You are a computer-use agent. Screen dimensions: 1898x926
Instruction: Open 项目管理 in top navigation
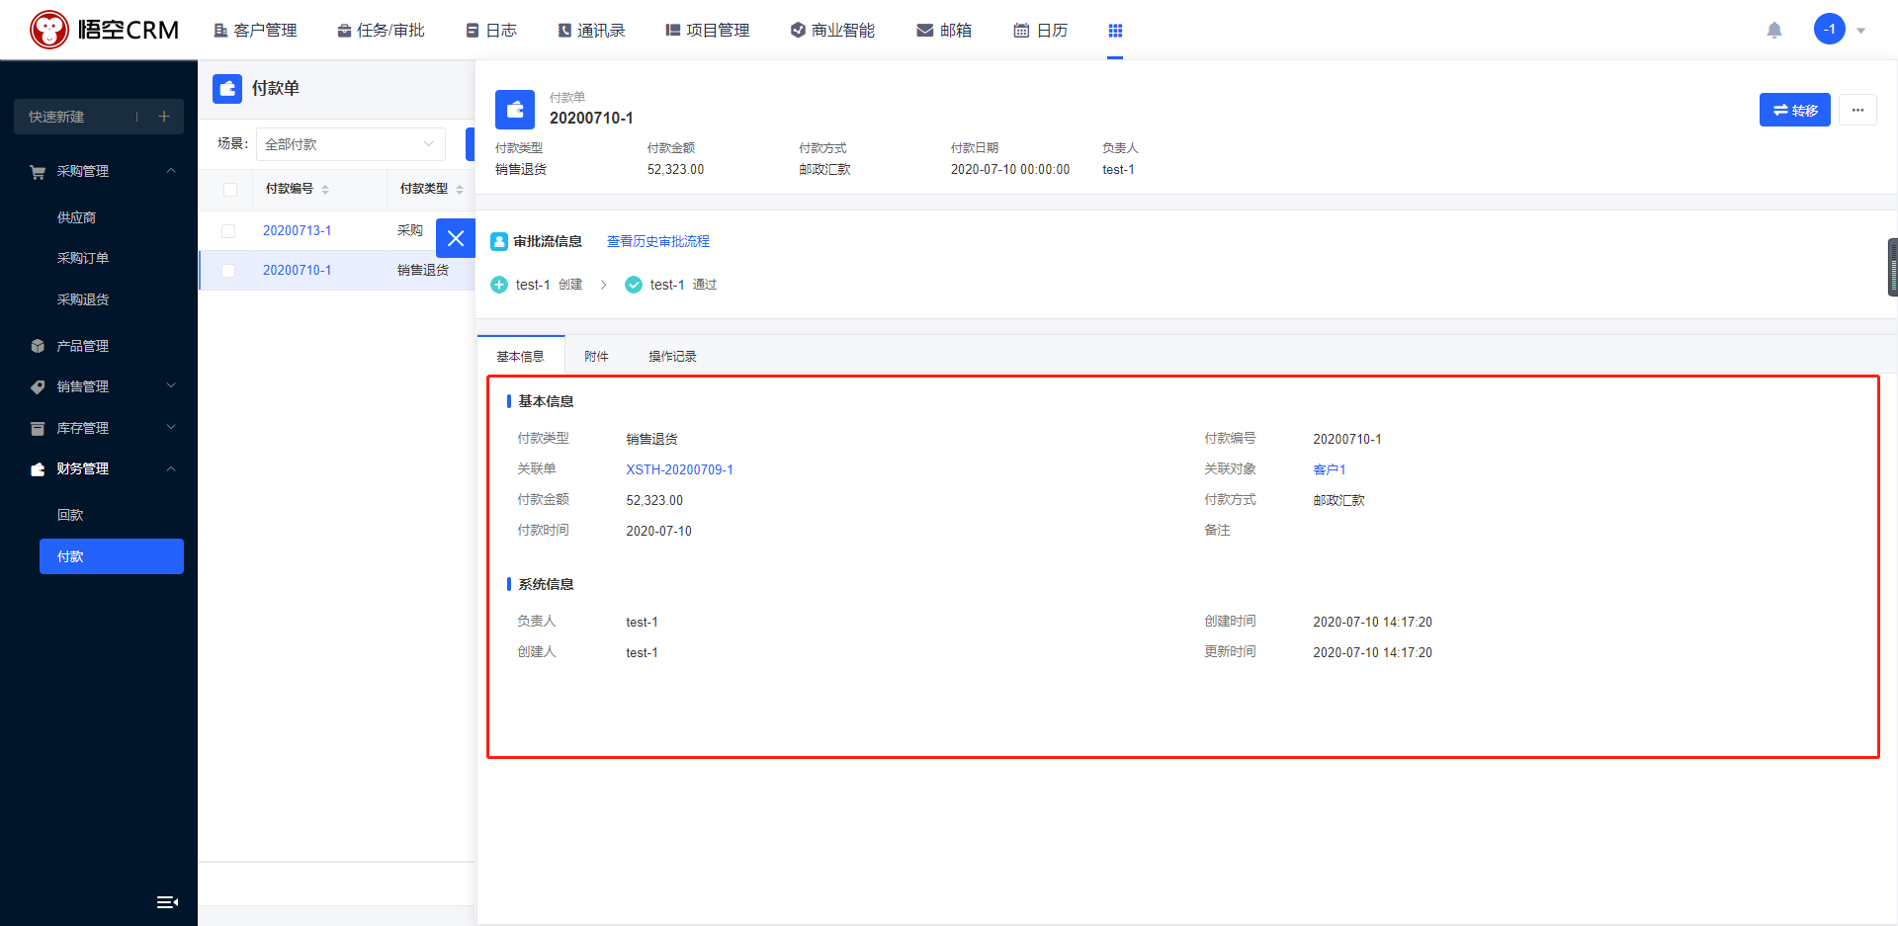point(708,31)
